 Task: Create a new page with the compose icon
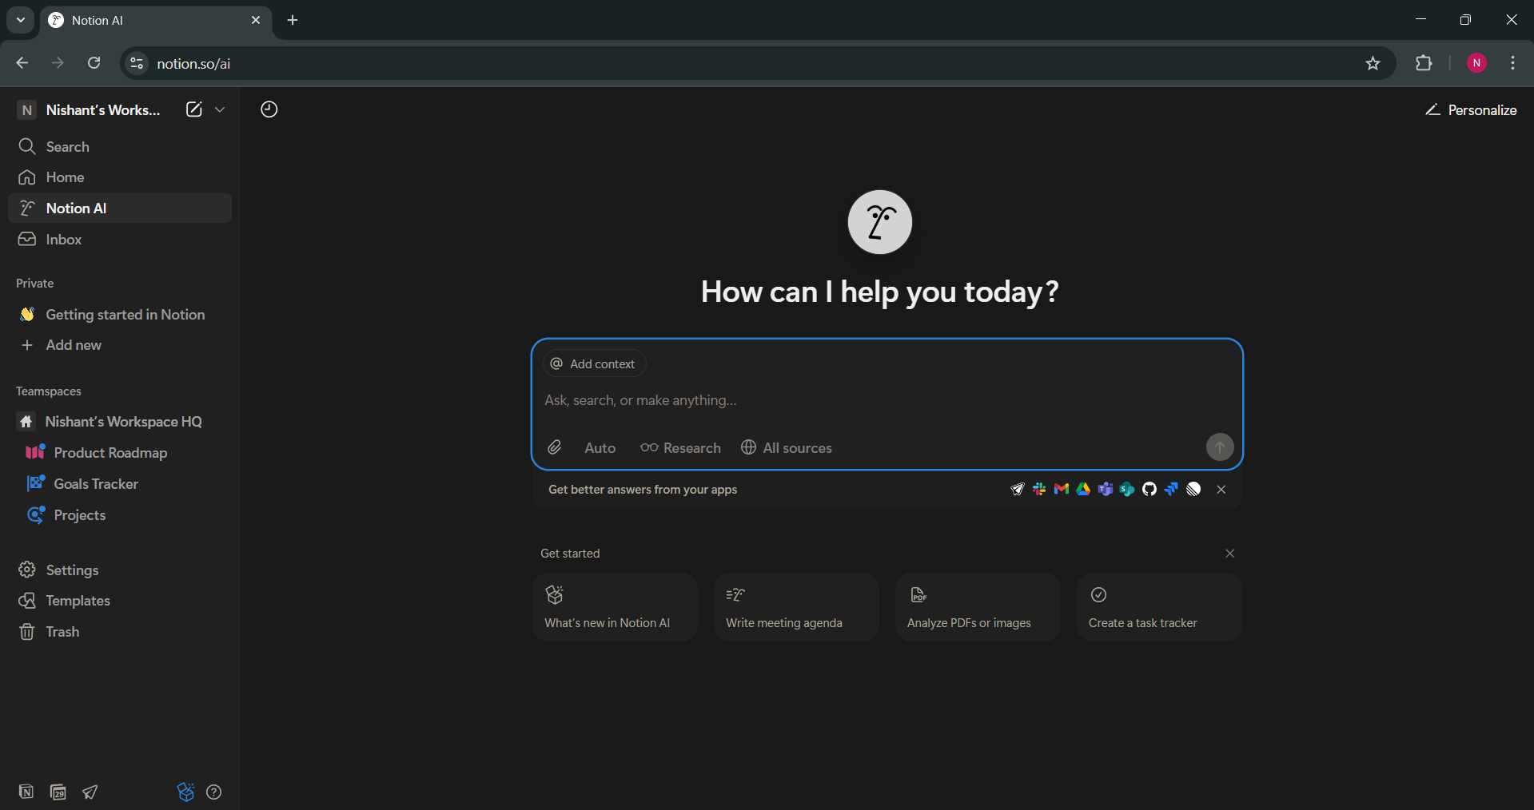point(193,109)
